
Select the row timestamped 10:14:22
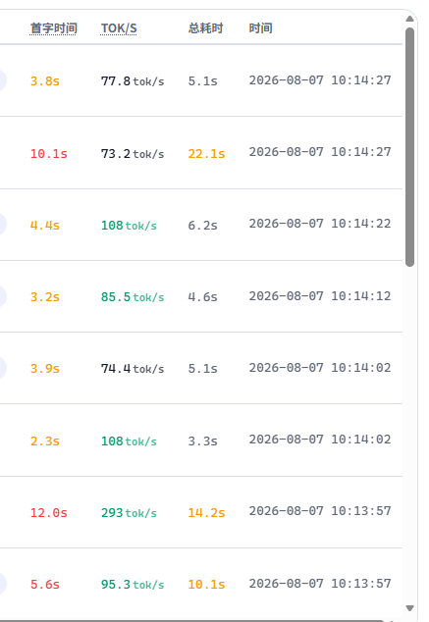[201, 225]
